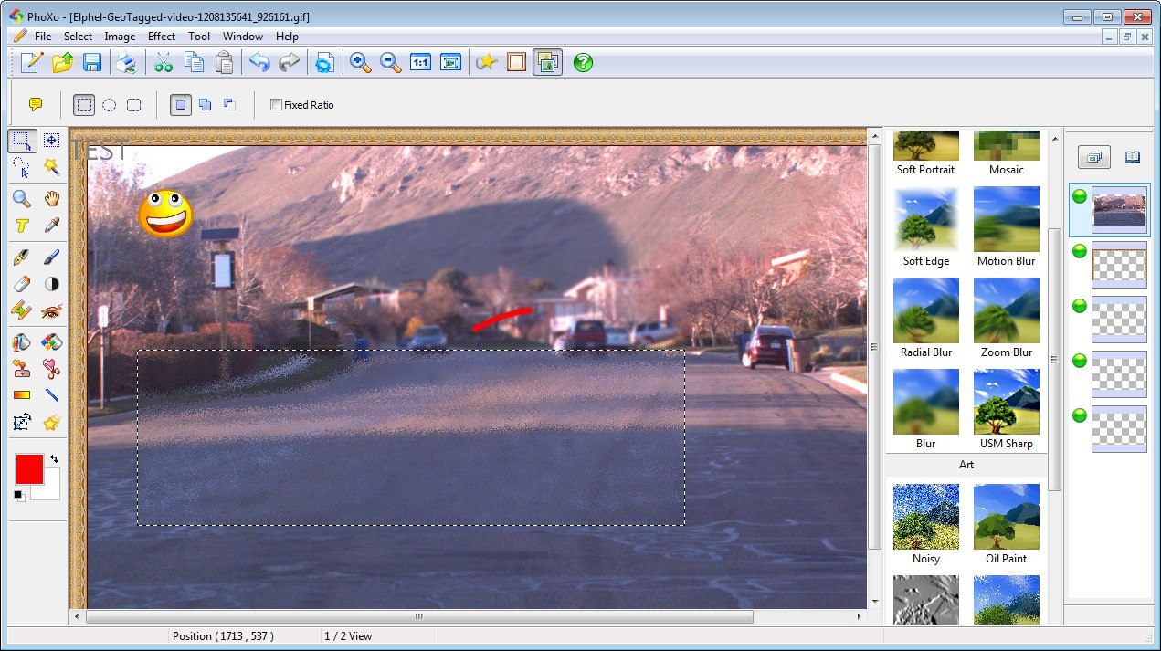The image size is (1161, 651).
Task: Select the Eyedropper tool
Action: pos(52,224)
